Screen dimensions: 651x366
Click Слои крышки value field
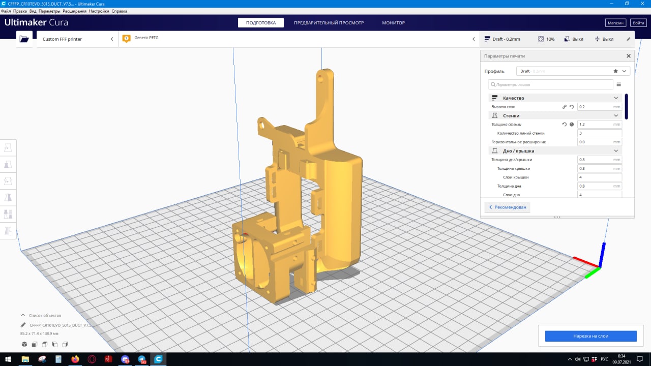click(600, 177)
